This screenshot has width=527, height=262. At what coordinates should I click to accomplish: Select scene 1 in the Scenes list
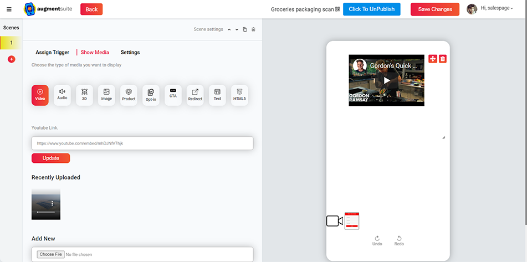(x=11, y=43)
